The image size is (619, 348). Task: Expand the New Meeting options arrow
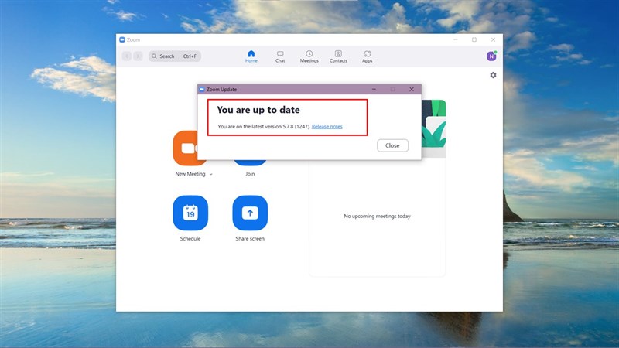pyautogui.click(x=210, y=174)
